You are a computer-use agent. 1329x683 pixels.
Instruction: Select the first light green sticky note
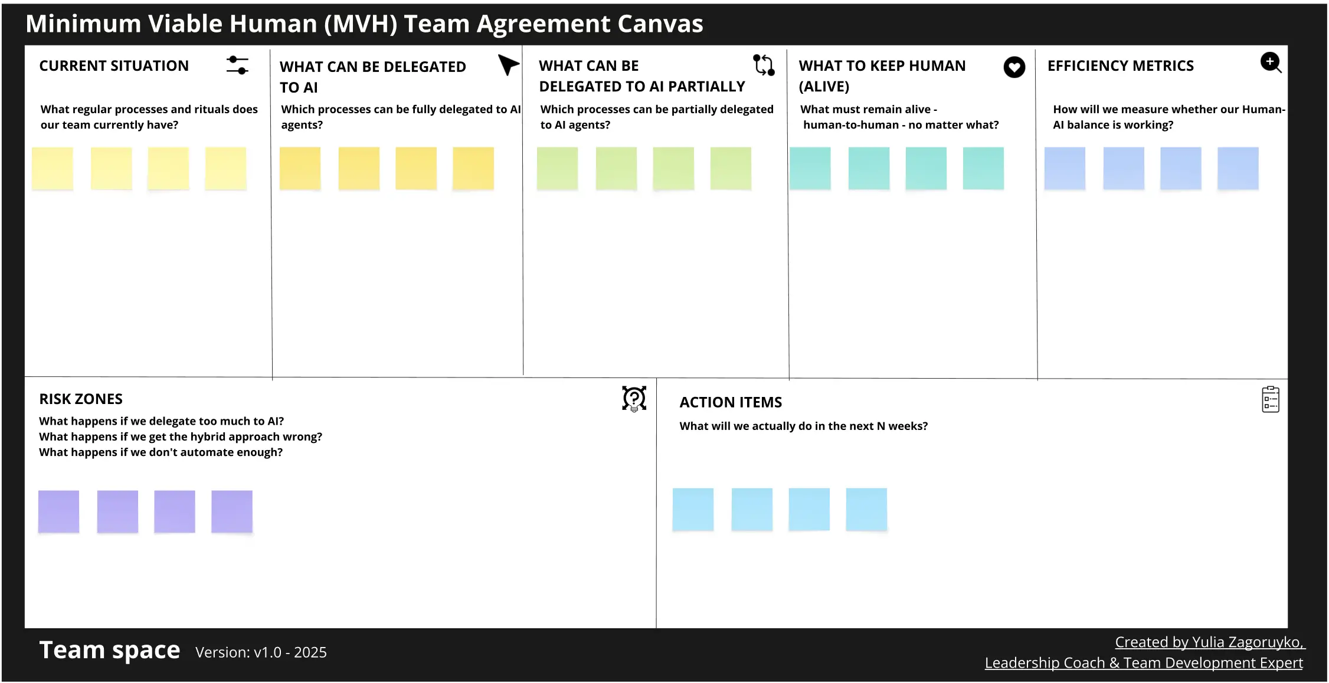[557, 169]
